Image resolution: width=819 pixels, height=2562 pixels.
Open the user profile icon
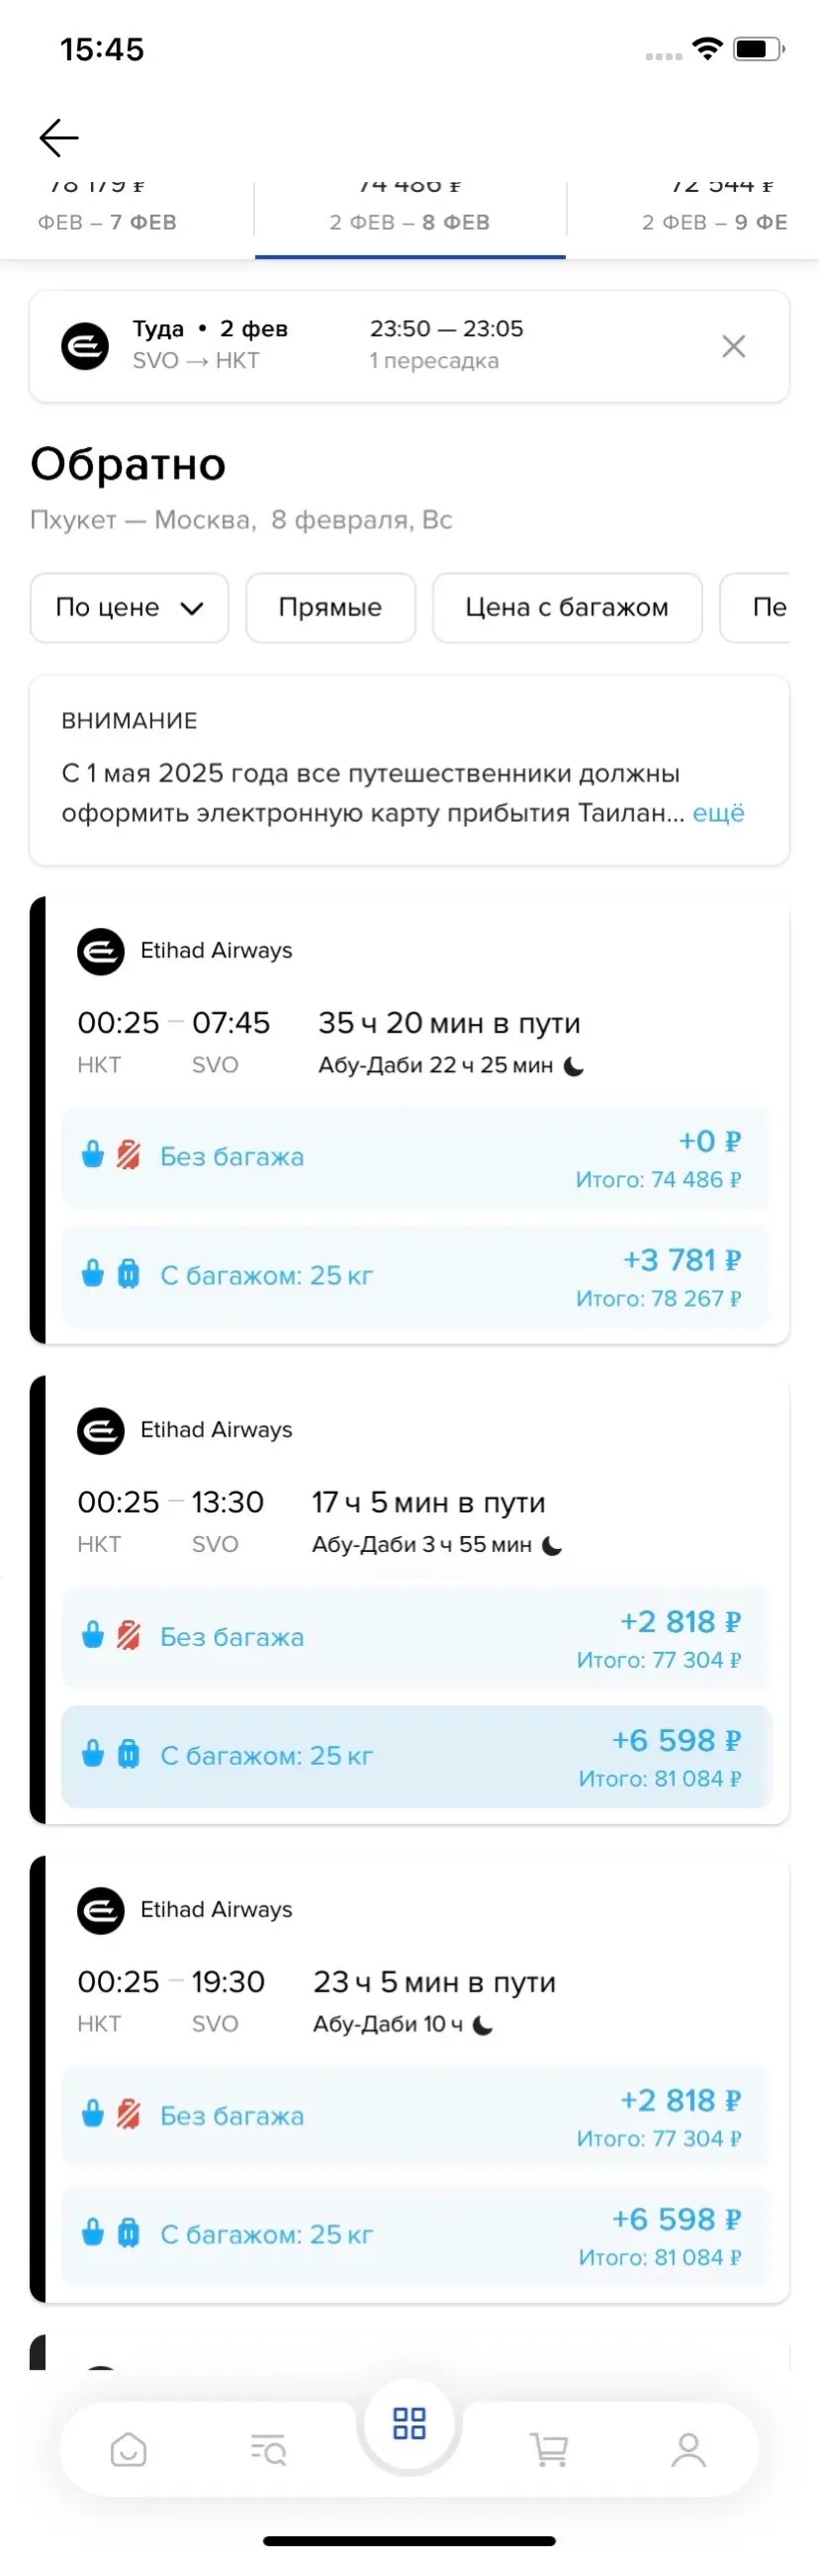click(x=687, y=2448)
